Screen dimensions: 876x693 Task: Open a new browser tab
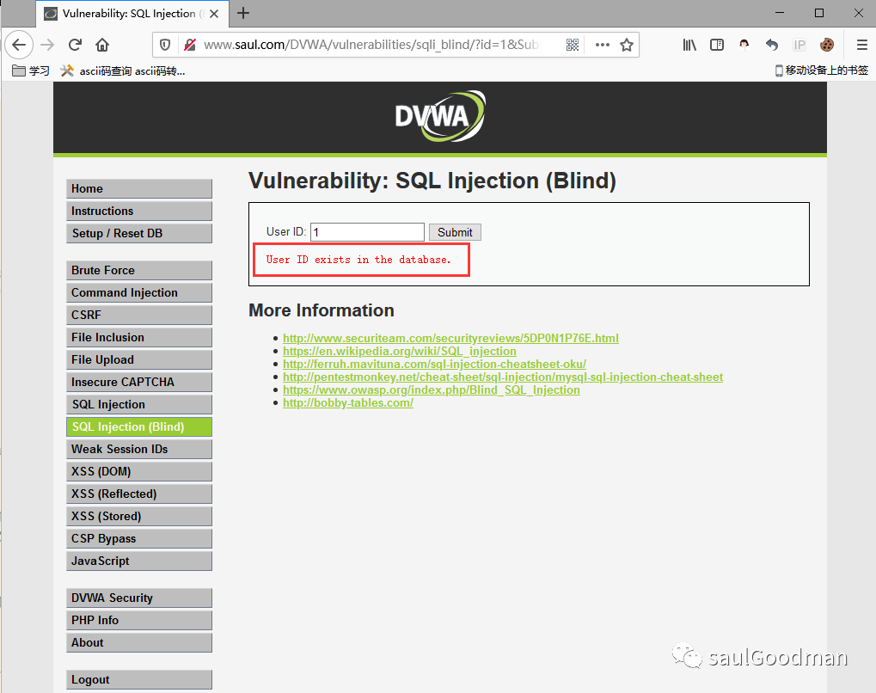tap(243, 13)
